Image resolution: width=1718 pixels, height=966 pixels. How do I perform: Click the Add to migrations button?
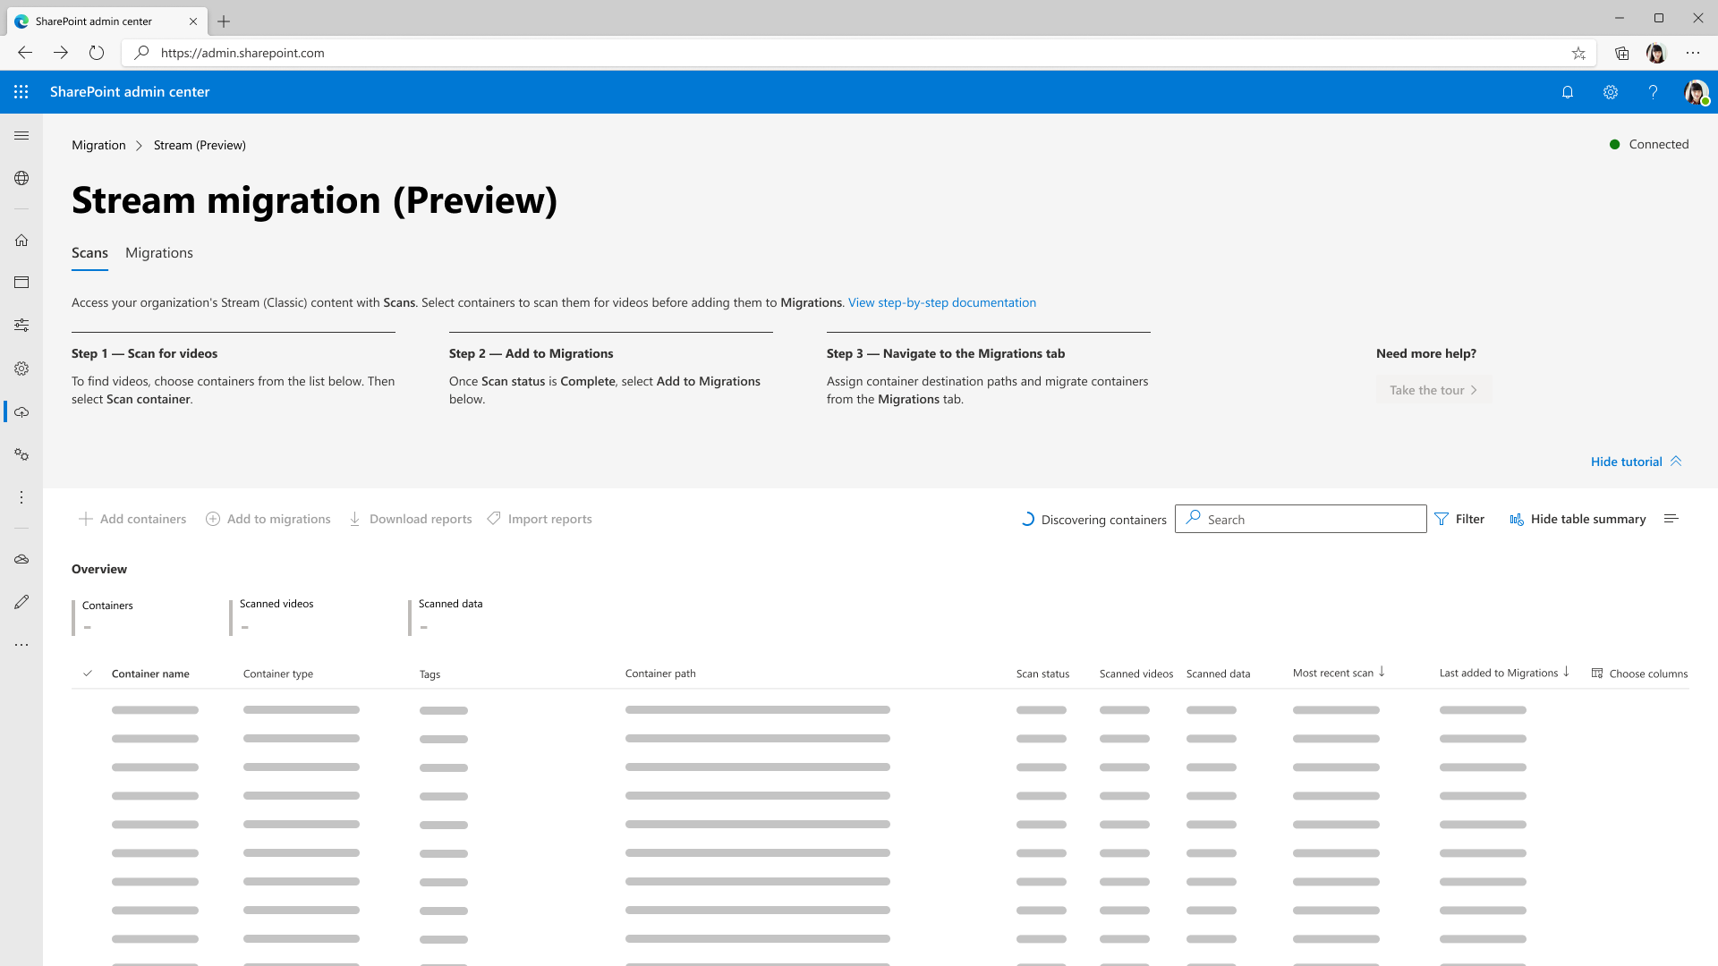pyautogui.click(x=268, y=519)
